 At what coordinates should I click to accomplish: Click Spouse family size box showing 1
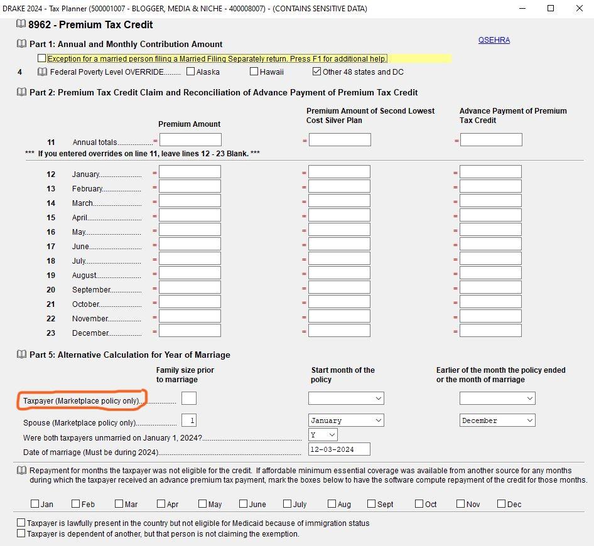189,420
